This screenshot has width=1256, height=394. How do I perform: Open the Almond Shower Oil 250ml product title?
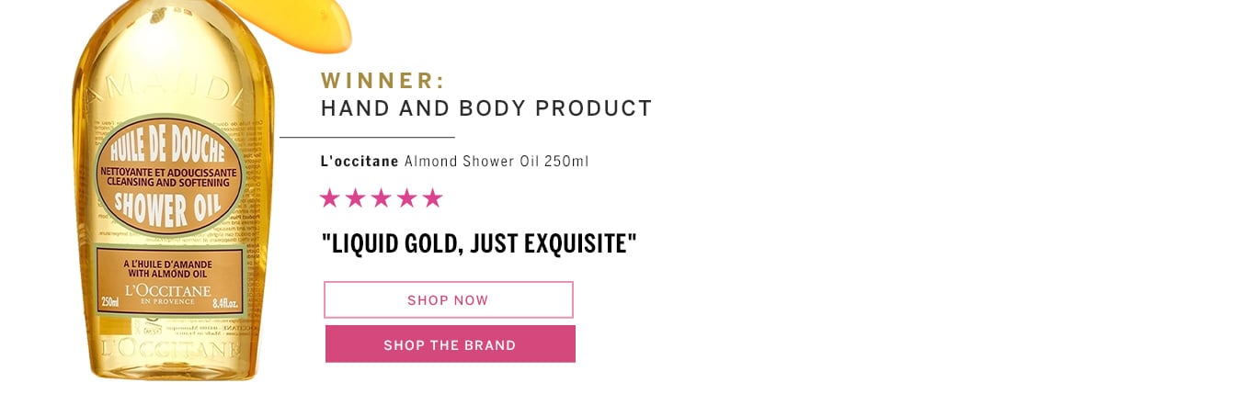[497, 161]
